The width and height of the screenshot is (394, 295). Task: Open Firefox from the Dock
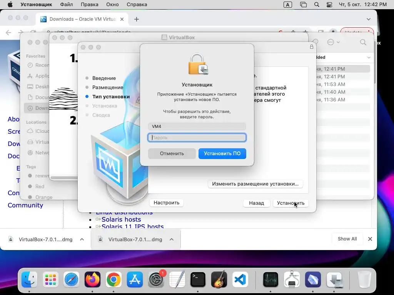tap(92, 280)
